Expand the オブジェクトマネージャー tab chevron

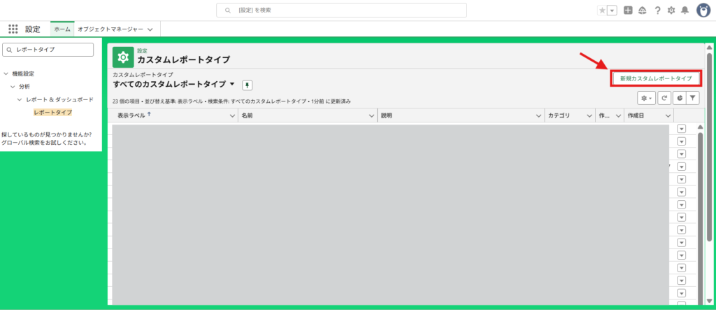point(150,29)
